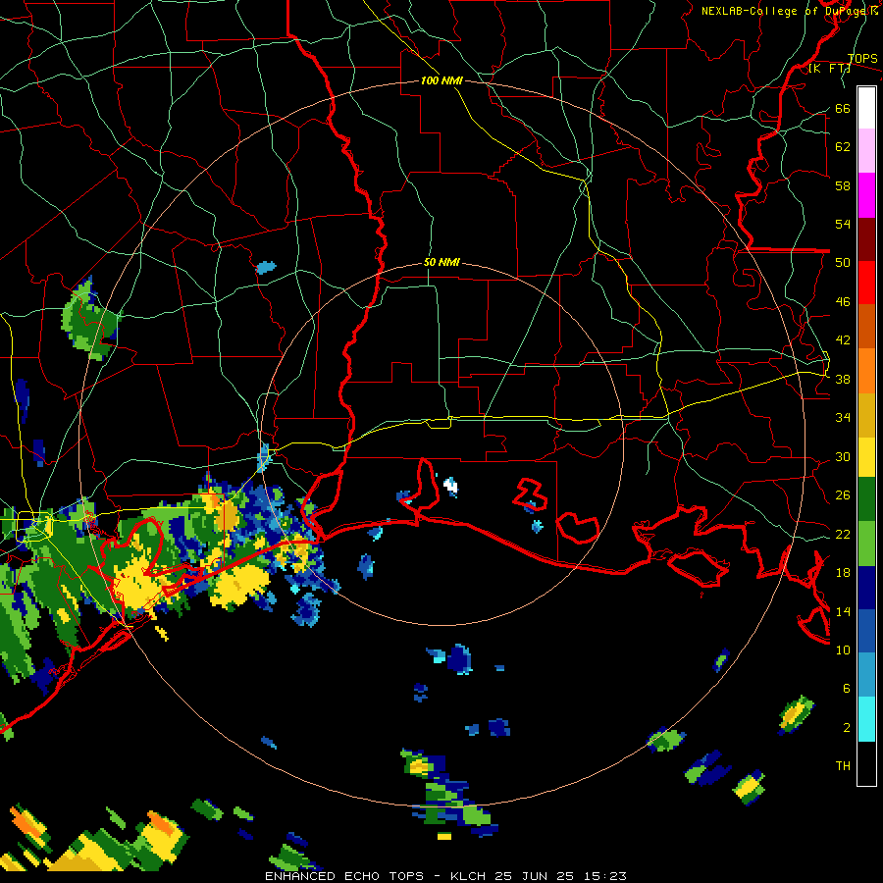The width and height of the screenshot is (883, 883).
Task: Click legend value 42
Action: pyautogui.click(x=843, y=339)
